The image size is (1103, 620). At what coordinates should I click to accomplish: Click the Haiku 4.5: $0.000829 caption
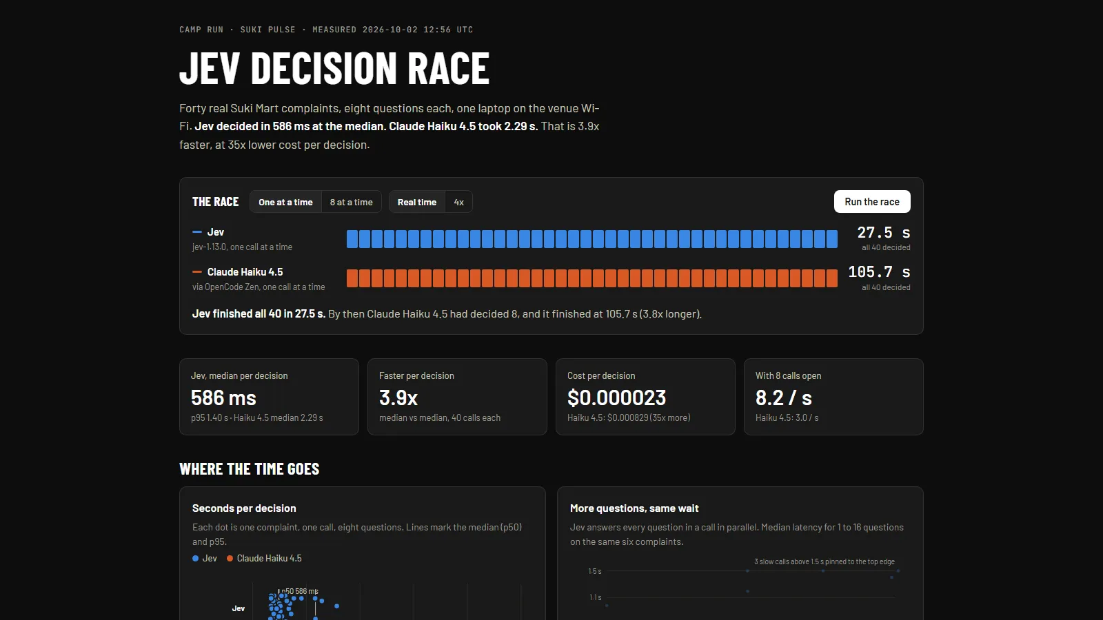pyautogui.click(x=629, y=418)
